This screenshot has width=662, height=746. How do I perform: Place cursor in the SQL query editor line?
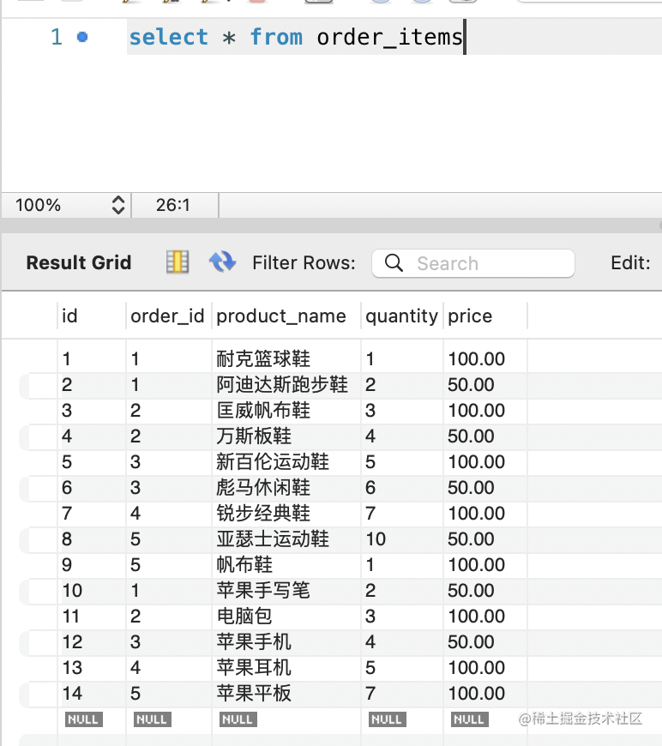point(296,38)
